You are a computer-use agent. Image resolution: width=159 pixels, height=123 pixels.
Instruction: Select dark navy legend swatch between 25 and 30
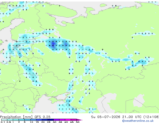[x=51, y=120]
